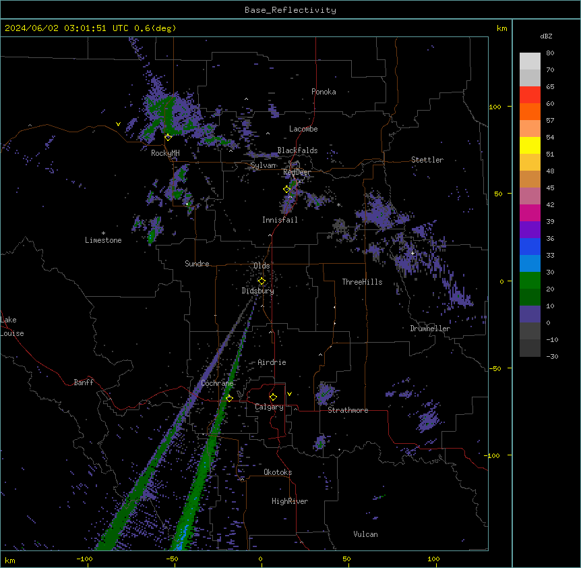Select the Innisfail label
This screenshot has width=581, height=568.
(280, 220)
